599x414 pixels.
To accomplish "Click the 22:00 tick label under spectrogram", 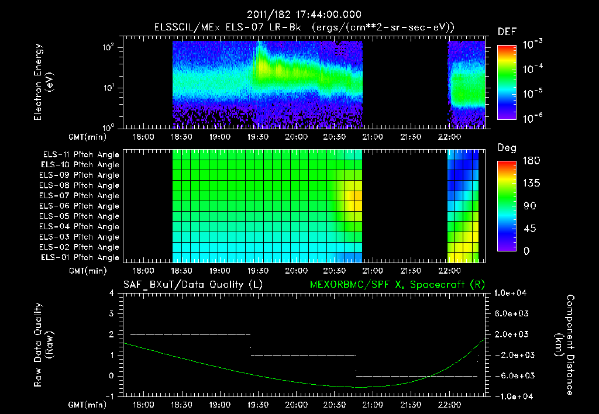I will click(449, 137).
